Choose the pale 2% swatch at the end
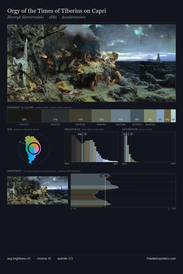This screenshot has width=183, height=274. 173,116
